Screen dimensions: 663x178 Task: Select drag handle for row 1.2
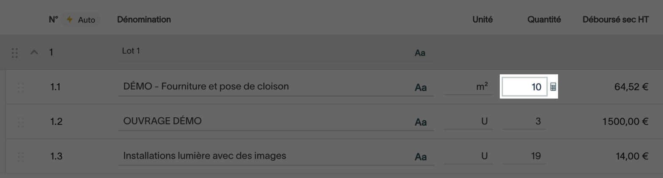[21, 122]
